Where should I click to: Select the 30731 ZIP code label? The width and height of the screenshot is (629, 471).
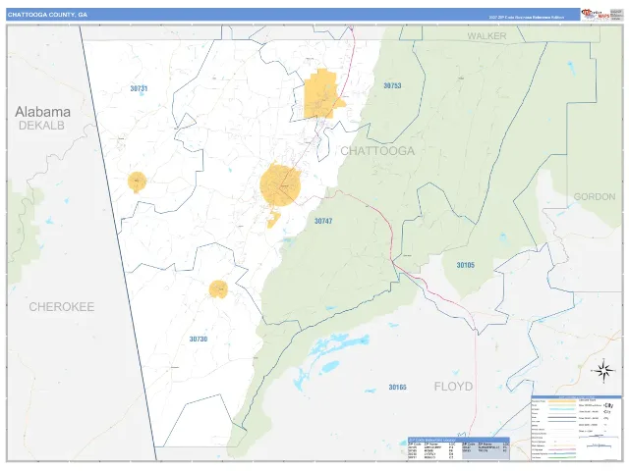tap(139, 88)
